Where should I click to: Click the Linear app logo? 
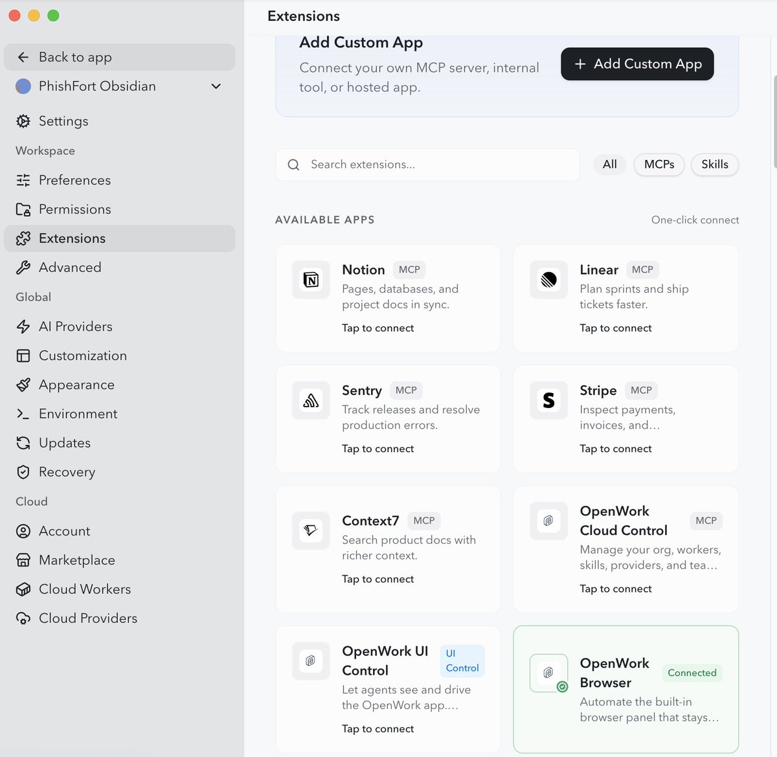click(x=549, y=280)
